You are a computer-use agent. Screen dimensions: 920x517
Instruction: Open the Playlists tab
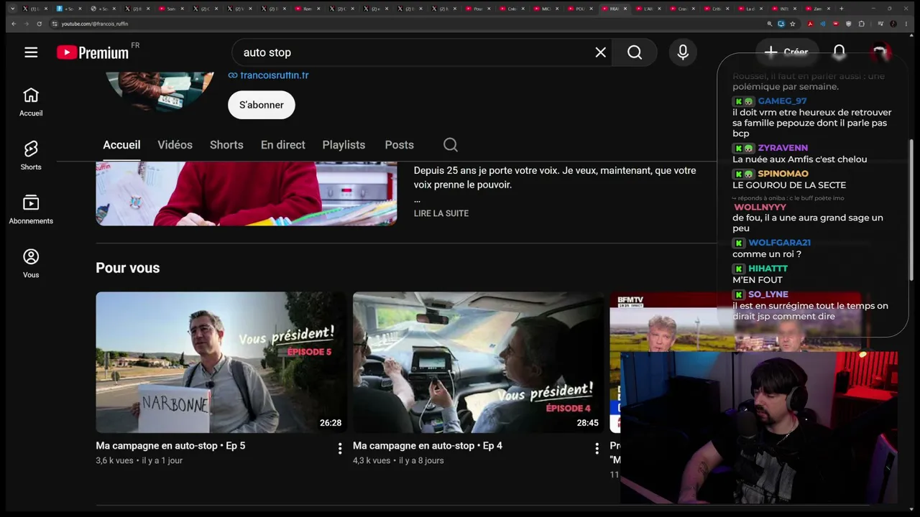click(x=344, y=145)
